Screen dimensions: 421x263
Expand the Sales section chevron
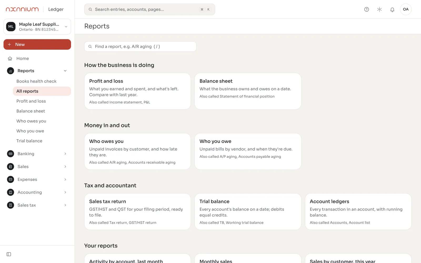tap(65, 167)
